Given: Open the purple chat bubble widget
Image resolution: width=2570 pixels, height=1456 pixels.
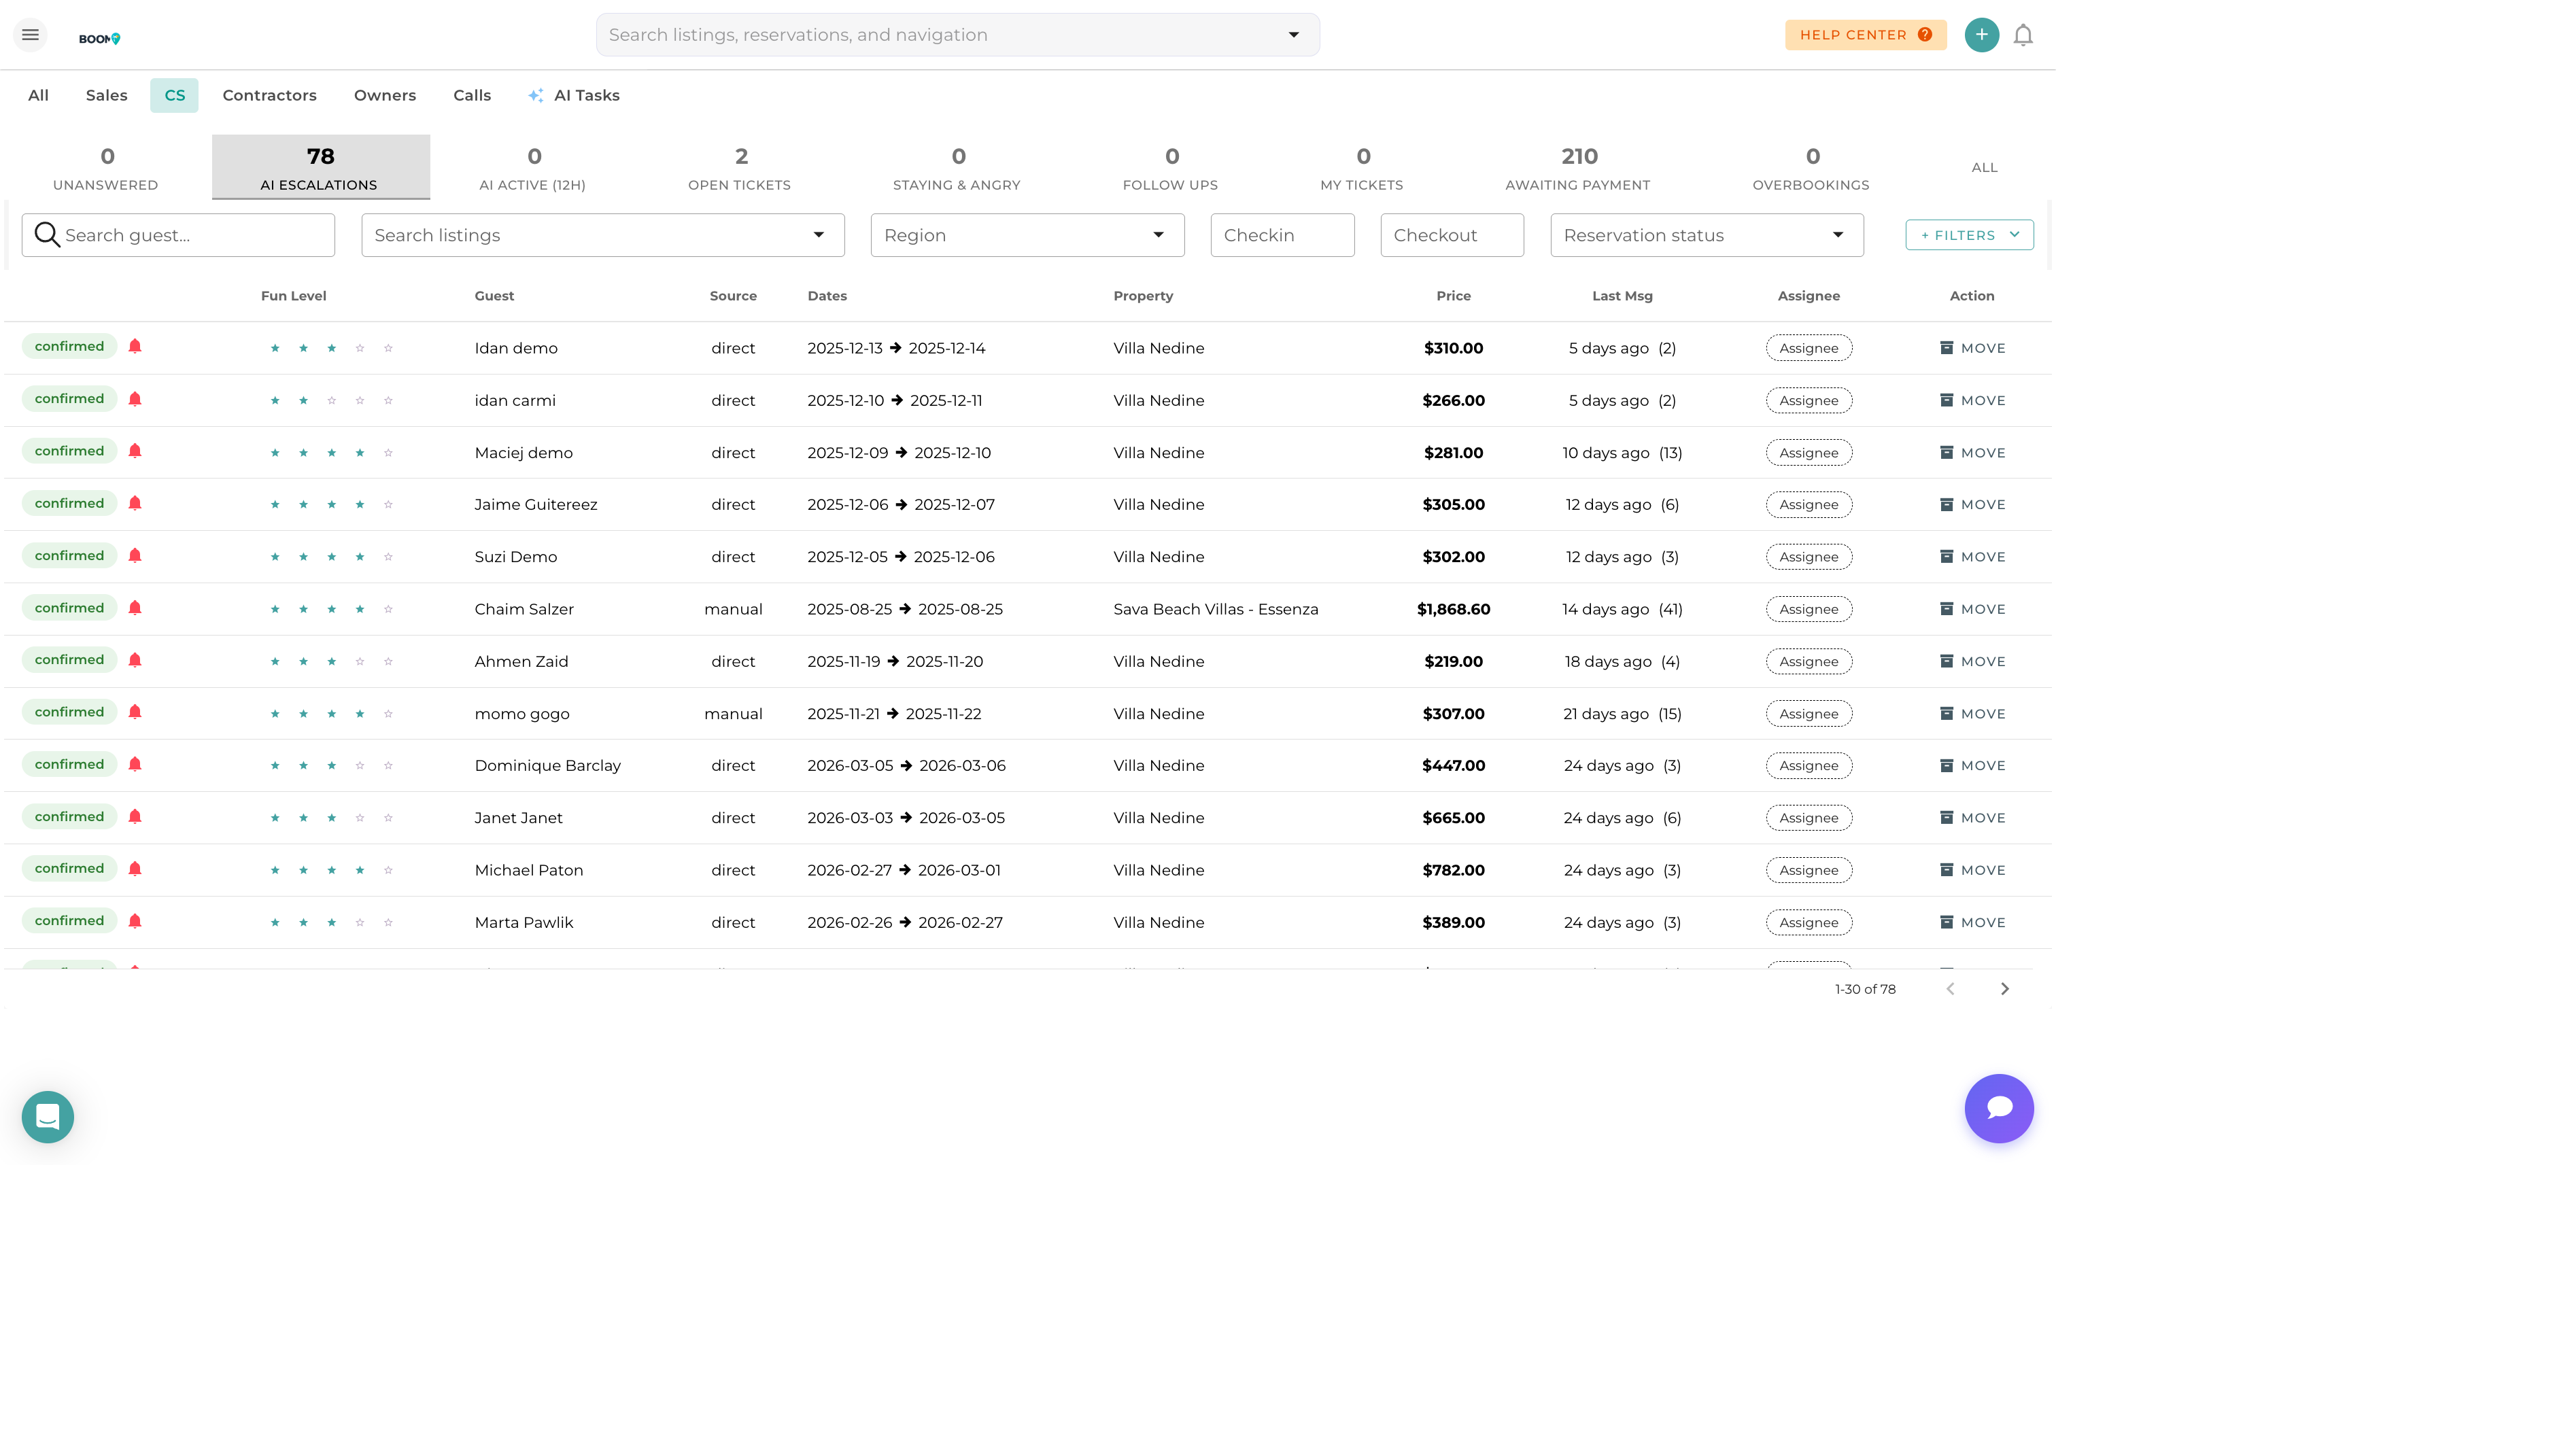Looking at the screenshot, I should pyautogui.click(x=1998, y=1108).
